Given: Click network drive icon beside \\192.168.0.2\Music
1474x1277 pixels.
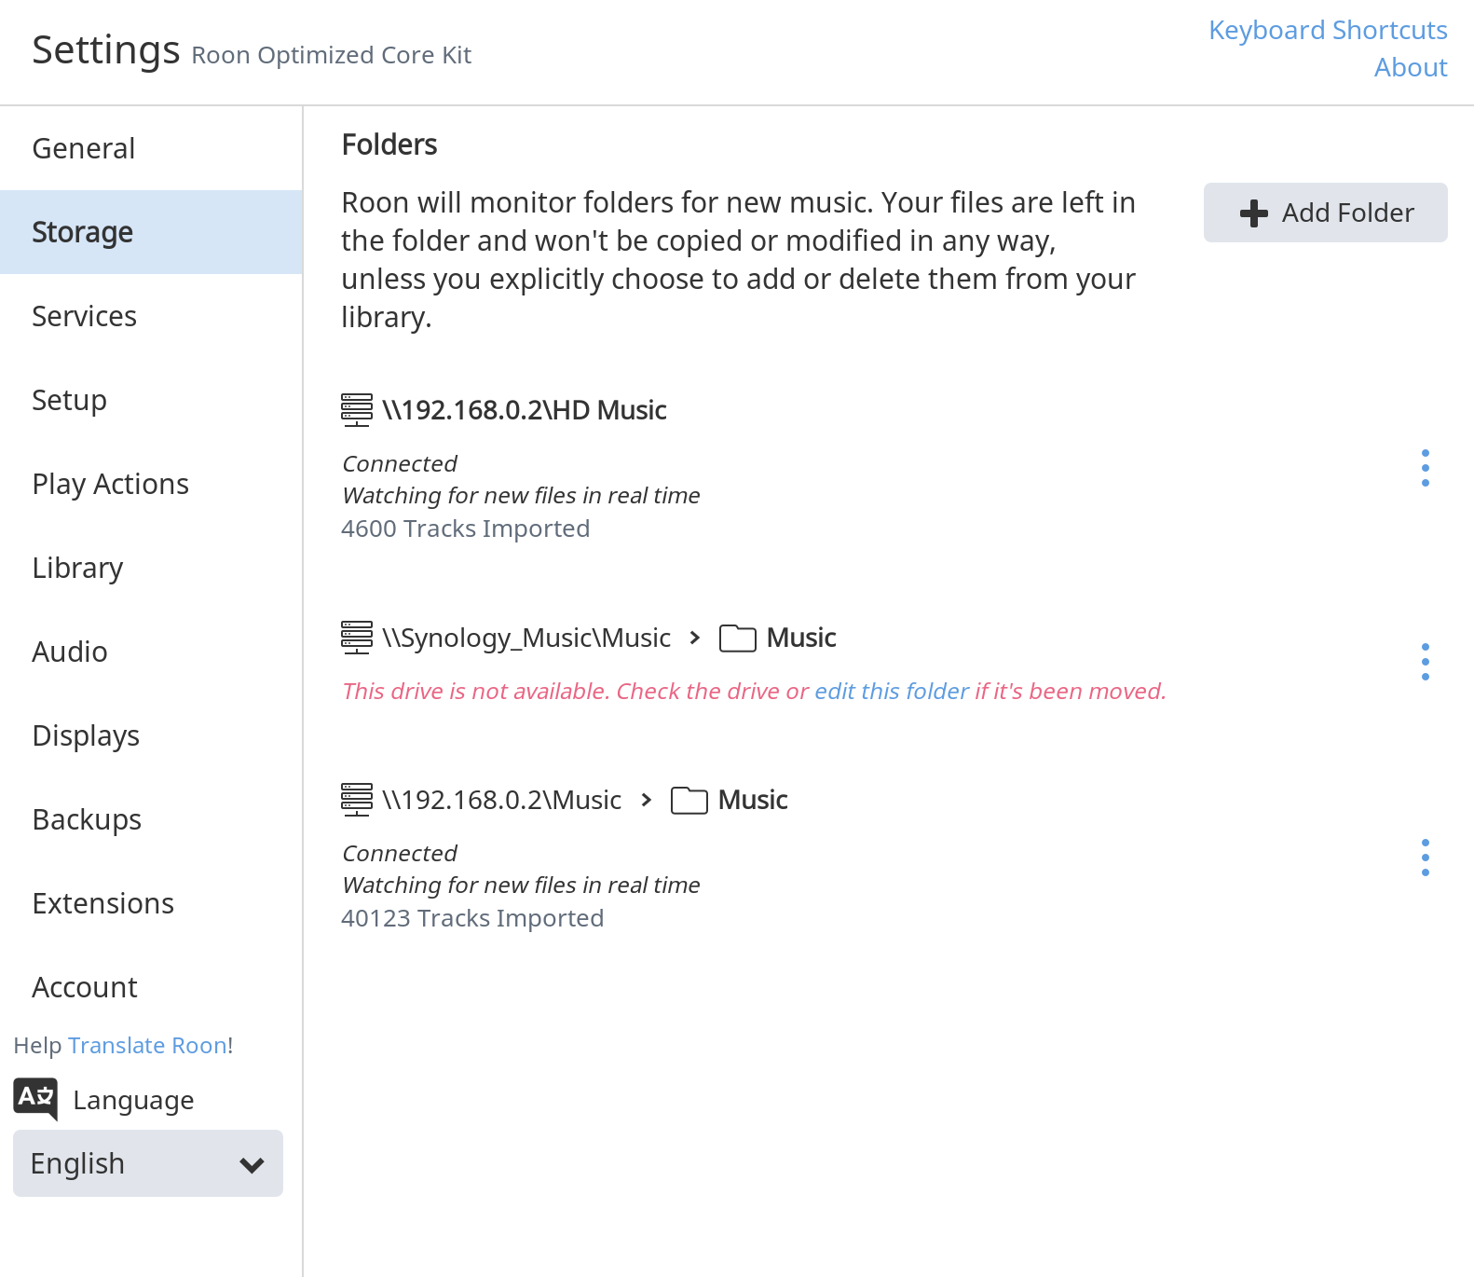Looking at the screenshot, I should point(357,800).
